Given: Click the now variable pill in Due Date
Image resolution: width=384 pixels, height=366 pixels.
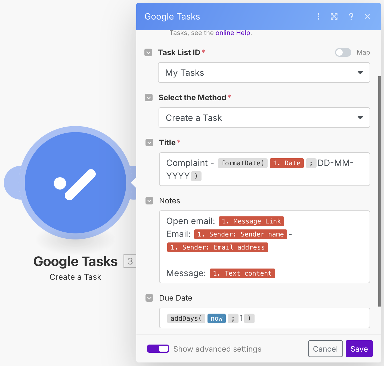Looking at the screenshot, I should [x=216, y=318].
